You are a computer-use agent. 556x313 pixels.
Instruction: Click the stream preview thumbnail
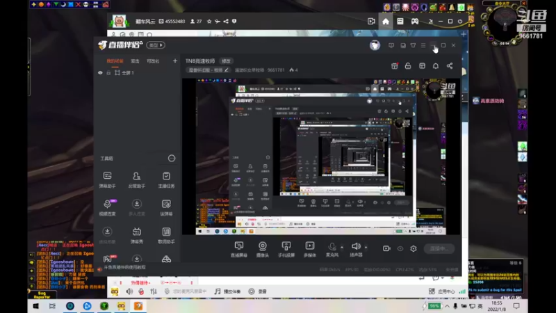[x=321, y=156]
